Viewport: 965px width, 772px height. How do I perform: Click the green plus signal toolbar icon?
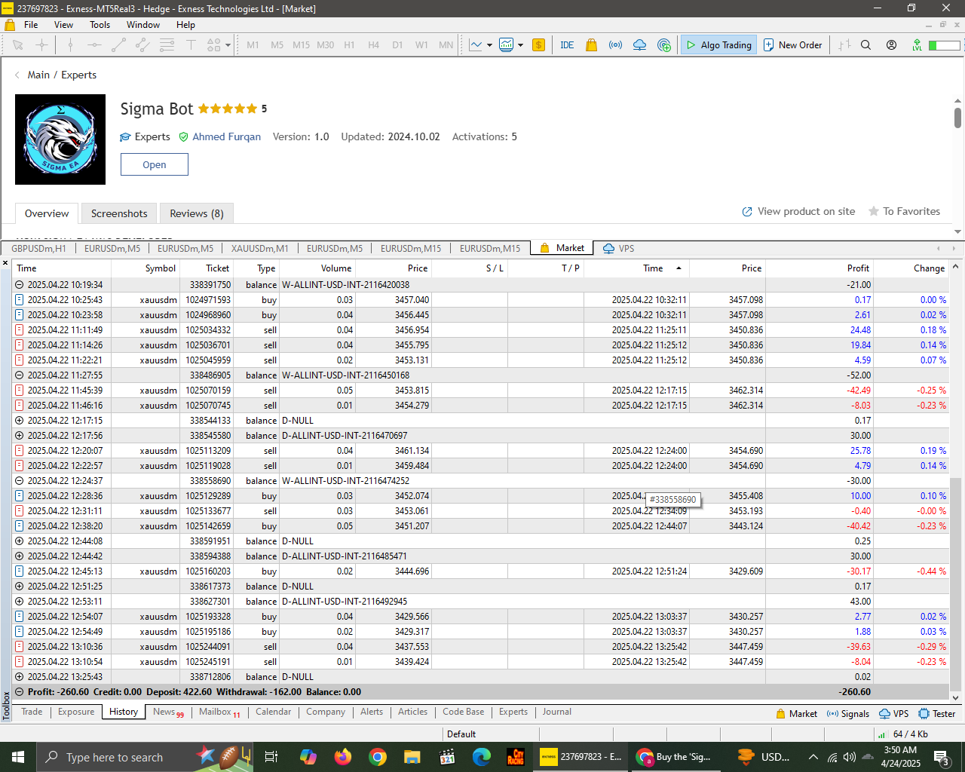pyautogui.click(x=664, y=45)
